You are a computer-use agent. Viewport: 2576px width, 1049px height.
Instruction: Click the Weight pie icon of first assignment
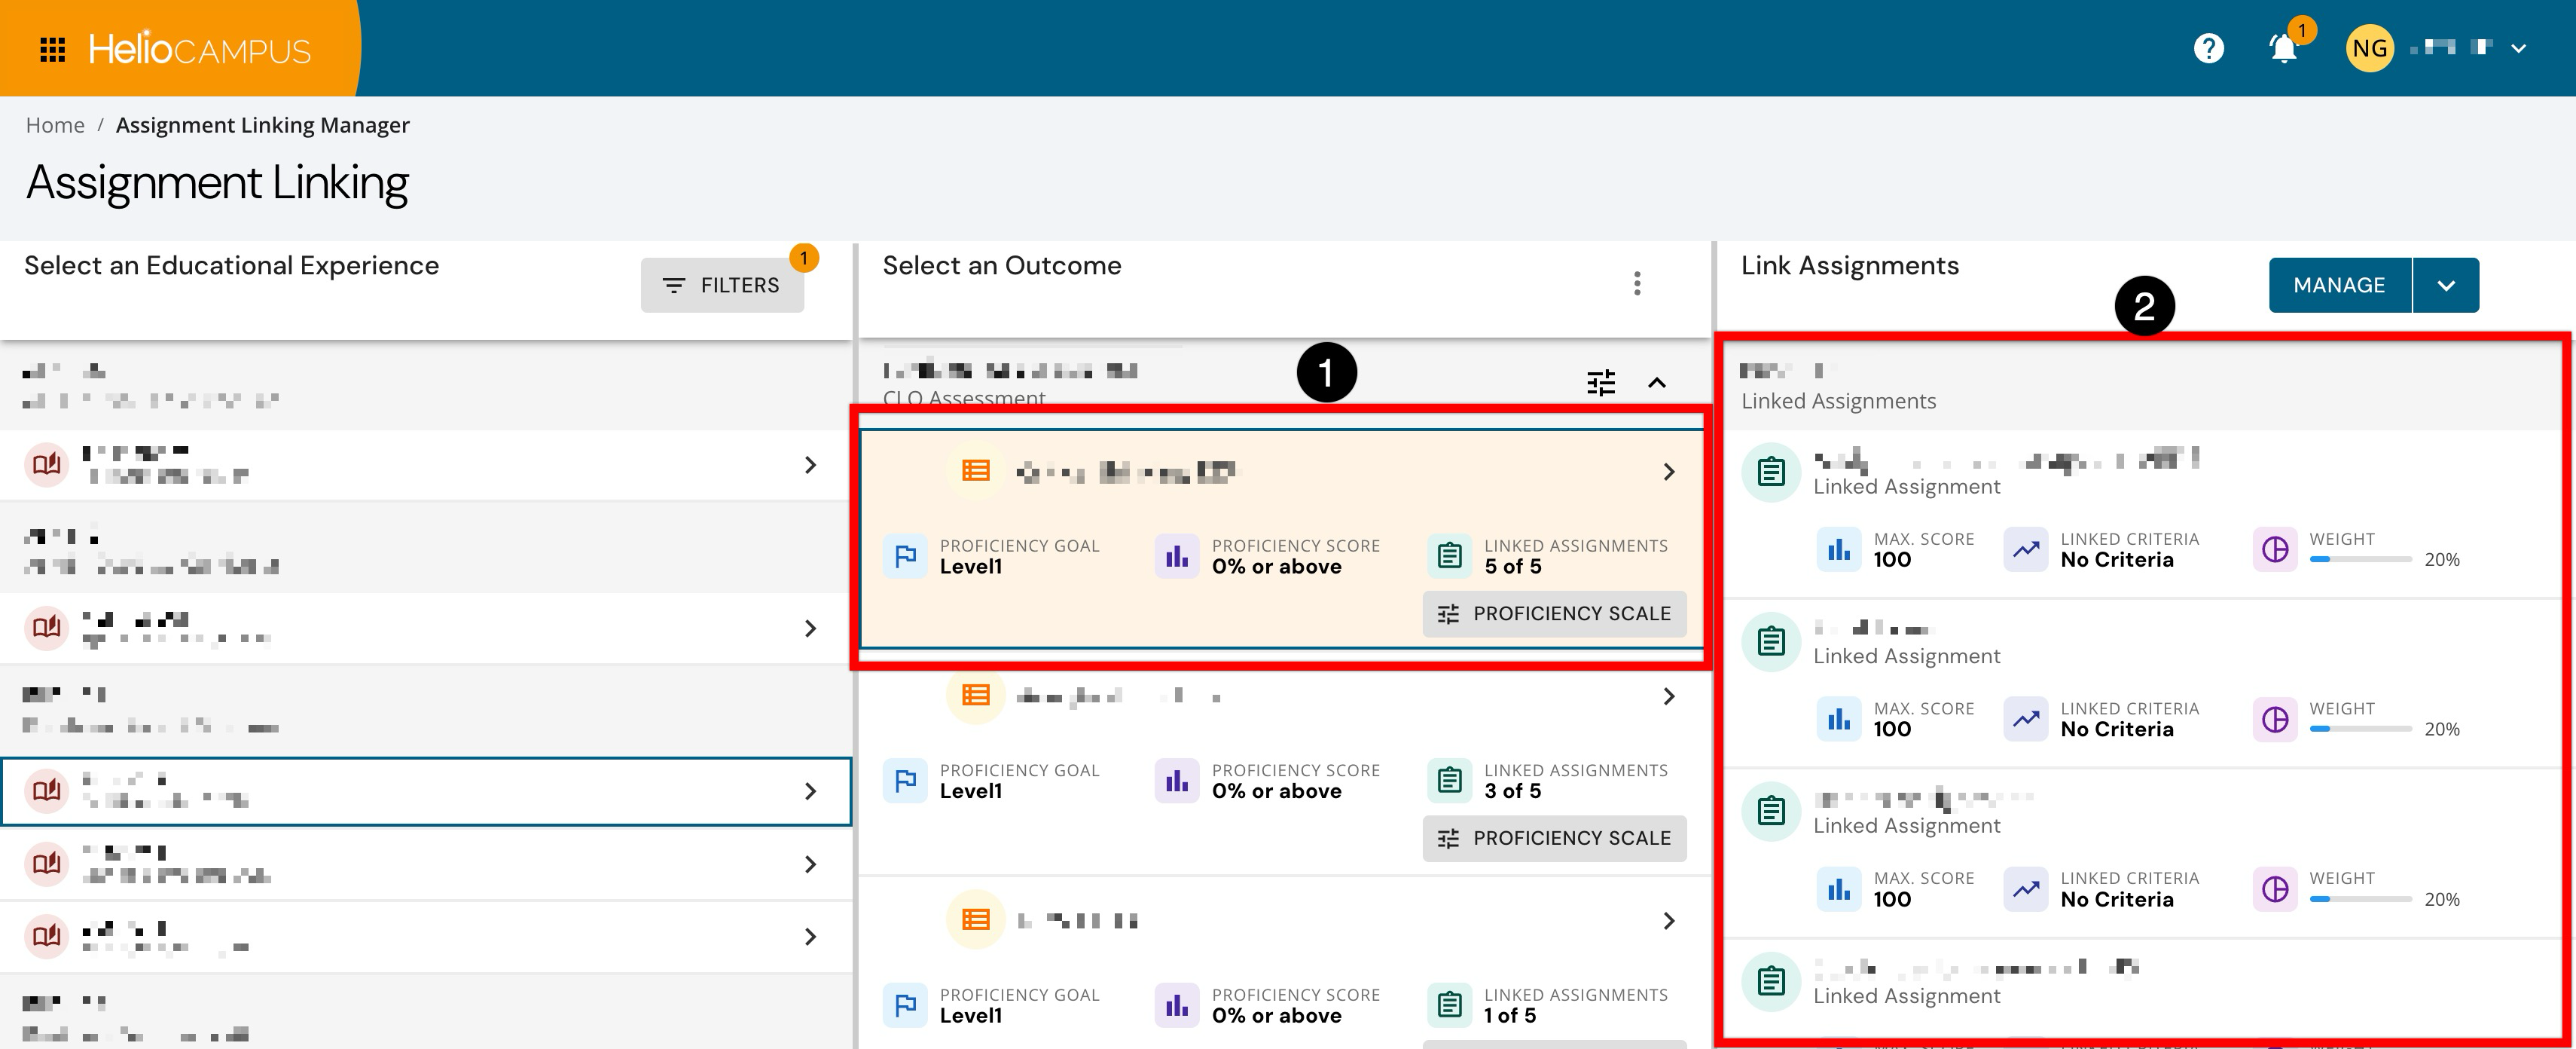2275,549
